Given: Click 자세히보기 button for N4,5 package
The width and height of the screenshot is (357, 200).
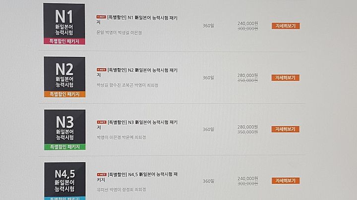Looking at the screenshot, I should (285, 181).
